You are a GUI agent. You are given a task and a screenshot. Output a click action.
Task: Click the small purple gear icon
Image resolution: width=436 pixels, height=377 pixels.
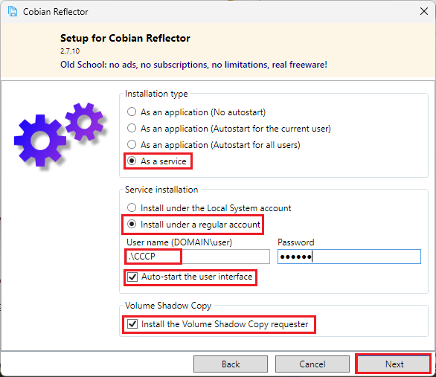(x=84, y=122)
